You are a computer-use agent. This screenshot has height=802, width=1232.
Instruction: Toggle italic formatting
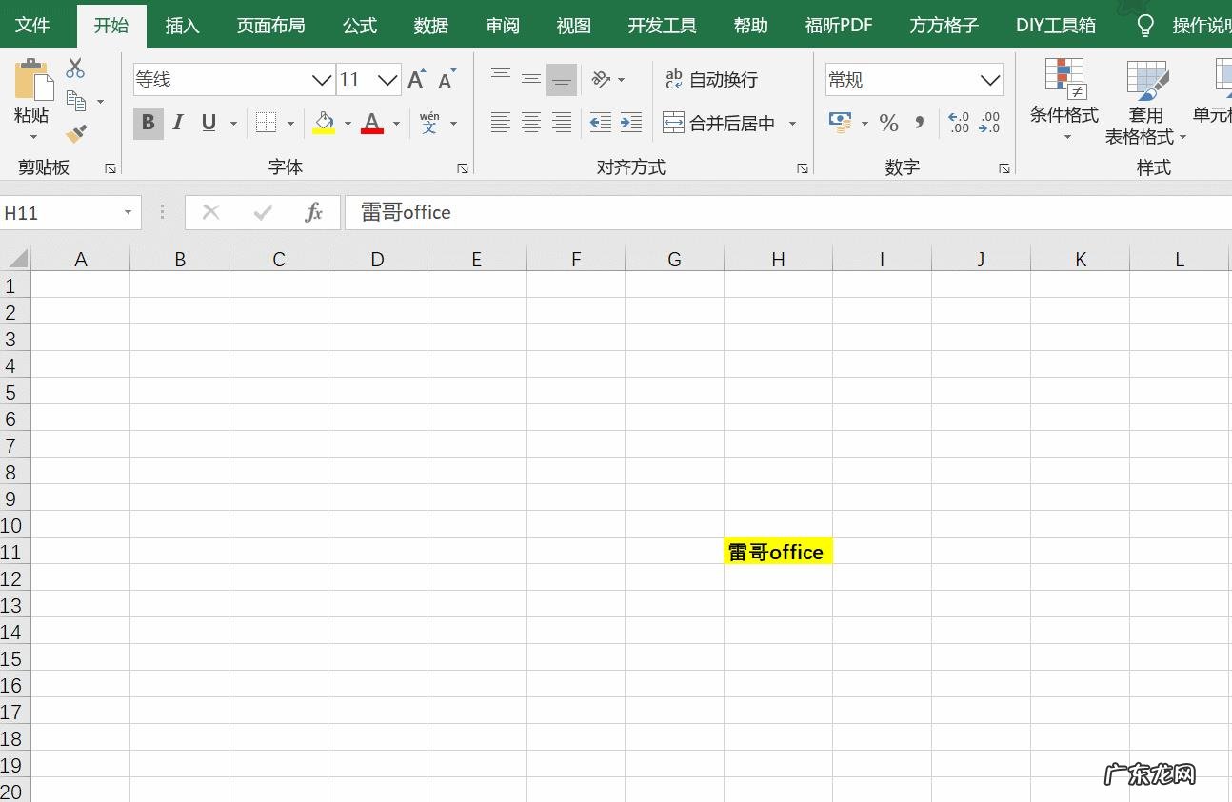(x=178, y=122)
